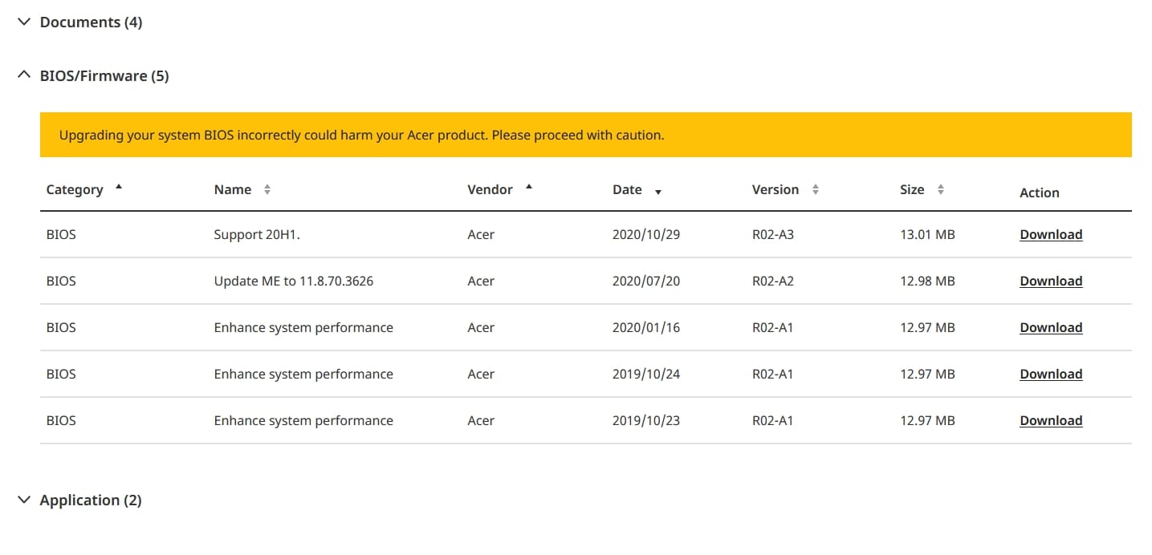Image resolution: width=1152 pixels, height=555 pixels.
Task: Select the 2020/07/20 date cell
Action: pos(646,282)
